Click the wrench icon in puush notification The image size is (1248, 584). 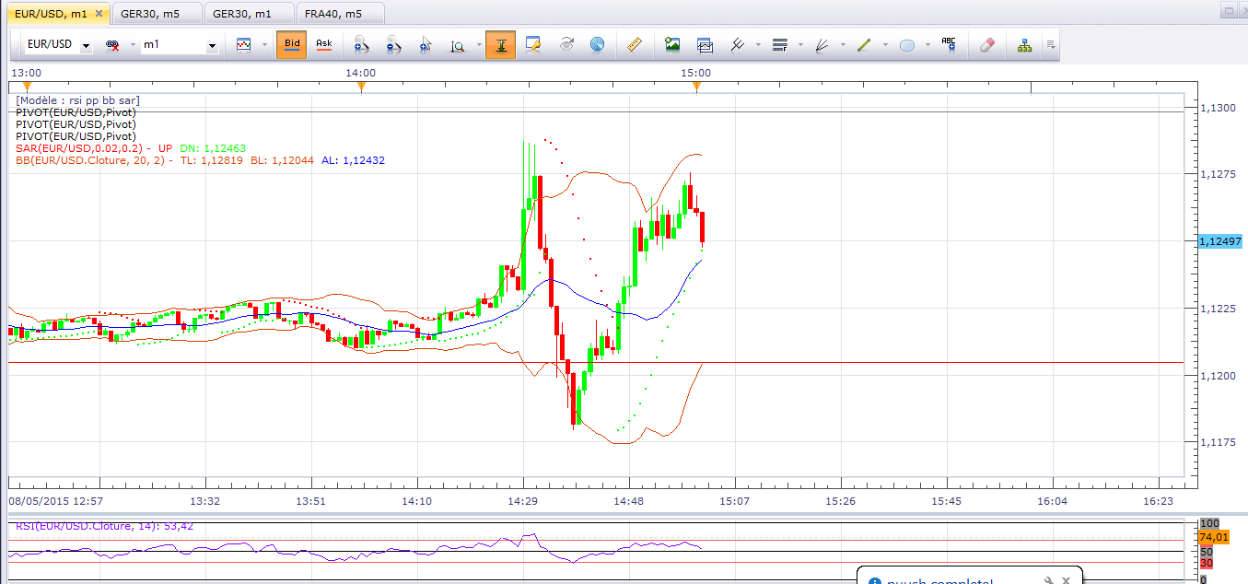tap(1048, 580)
